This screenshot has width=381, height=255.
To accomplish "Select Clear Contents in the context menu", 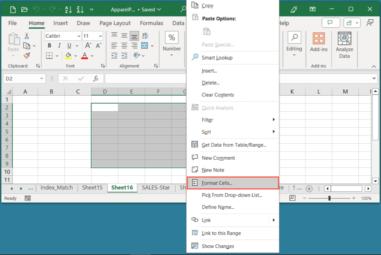I will coord(218,95).
